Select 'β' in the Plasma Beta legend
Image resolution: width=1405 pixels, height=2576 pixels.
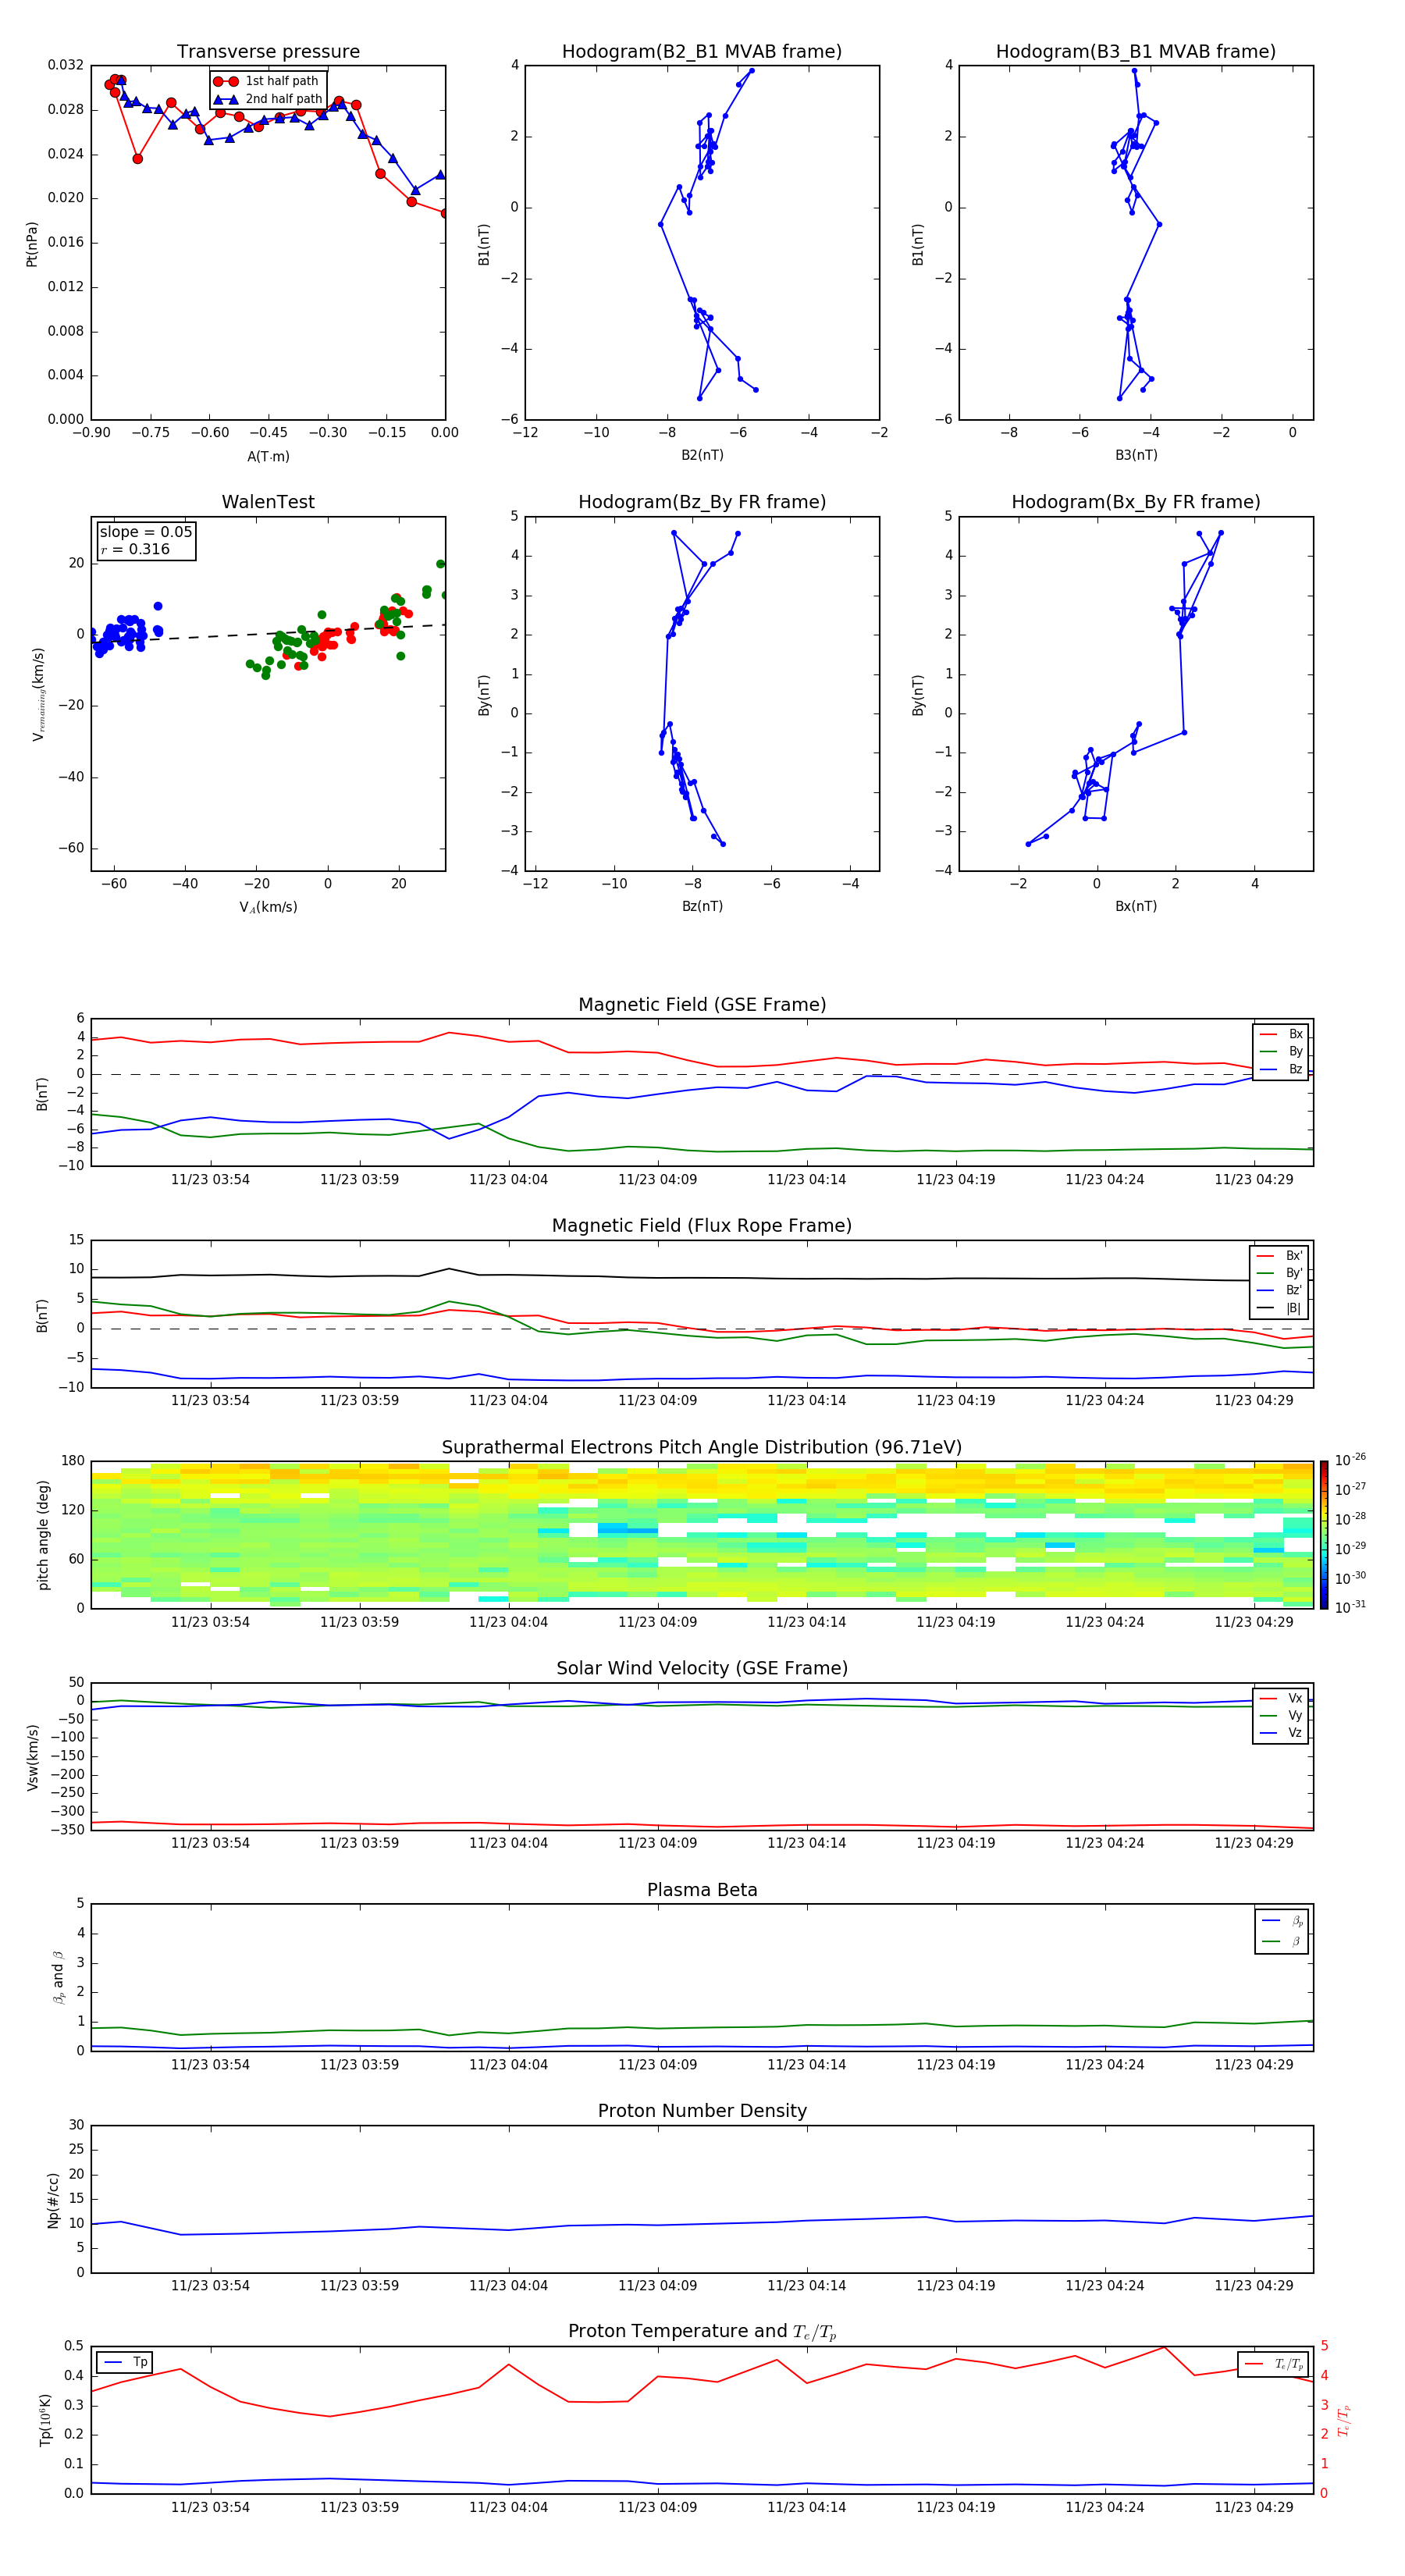(1283, 1941)
